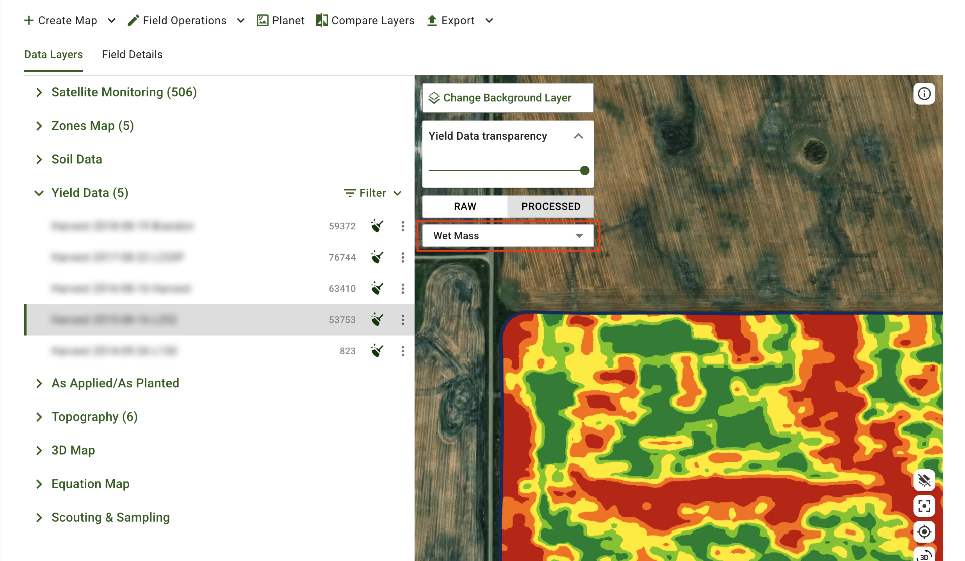Click the locate me target icon
The height and width of the screenshot is (561, 965).
tap(924, 532)
